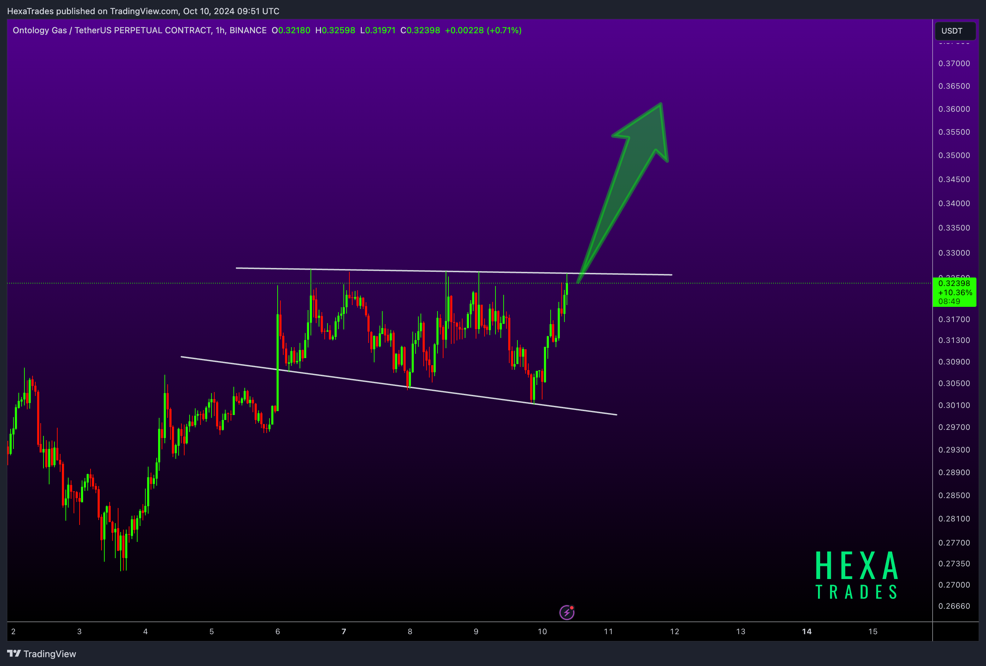Click the 0.37000 price axis label
The width and height of the screenshot is (986, 666).
coord(954,63)
